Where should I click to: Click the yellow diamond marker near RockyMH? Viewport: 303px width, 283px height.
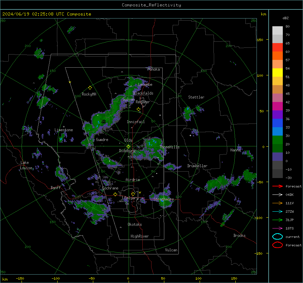tap(90, 88)
